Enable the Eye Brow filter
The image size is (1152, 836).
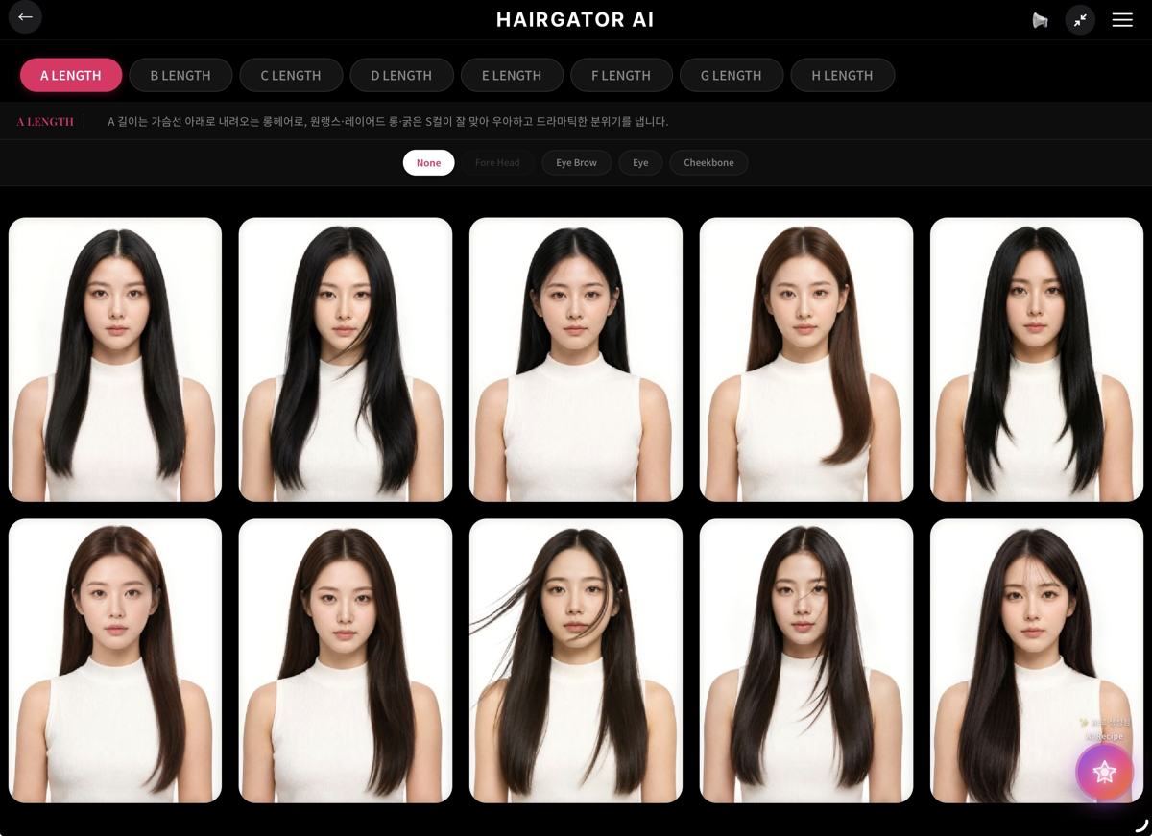tap(576, 162)
